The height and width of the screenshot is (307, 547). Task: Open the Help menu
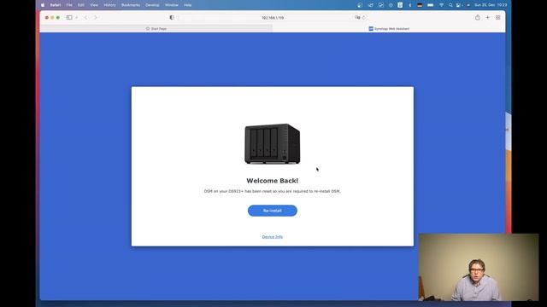187,5
